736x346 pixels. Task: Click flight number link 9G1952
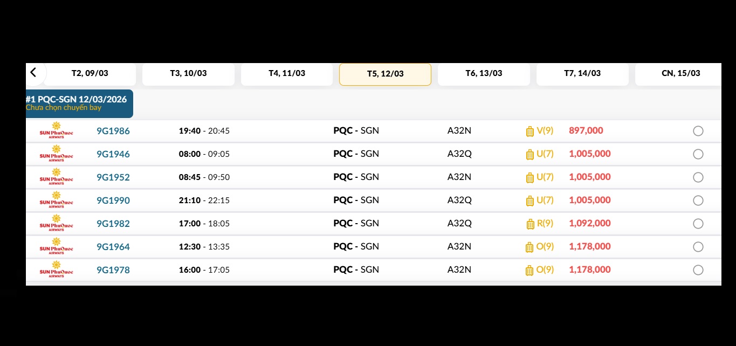(113, 177)
